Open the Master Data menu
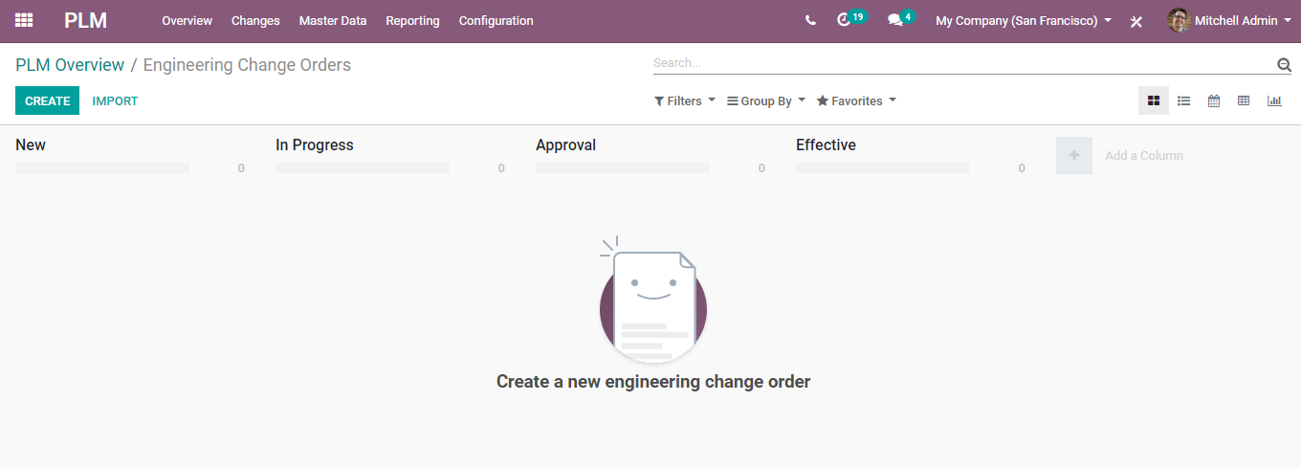 333,20
